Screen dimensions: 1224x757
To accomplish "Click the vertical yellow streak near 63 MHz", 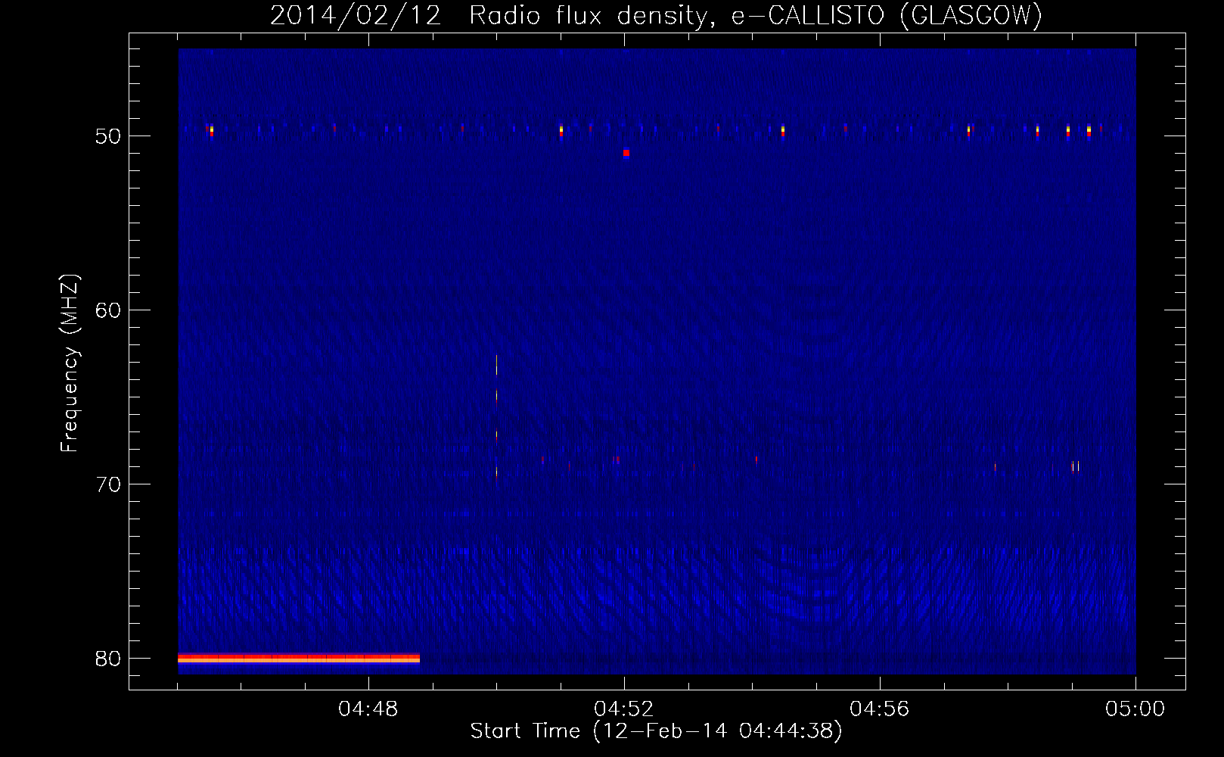I will coord(496,365).
